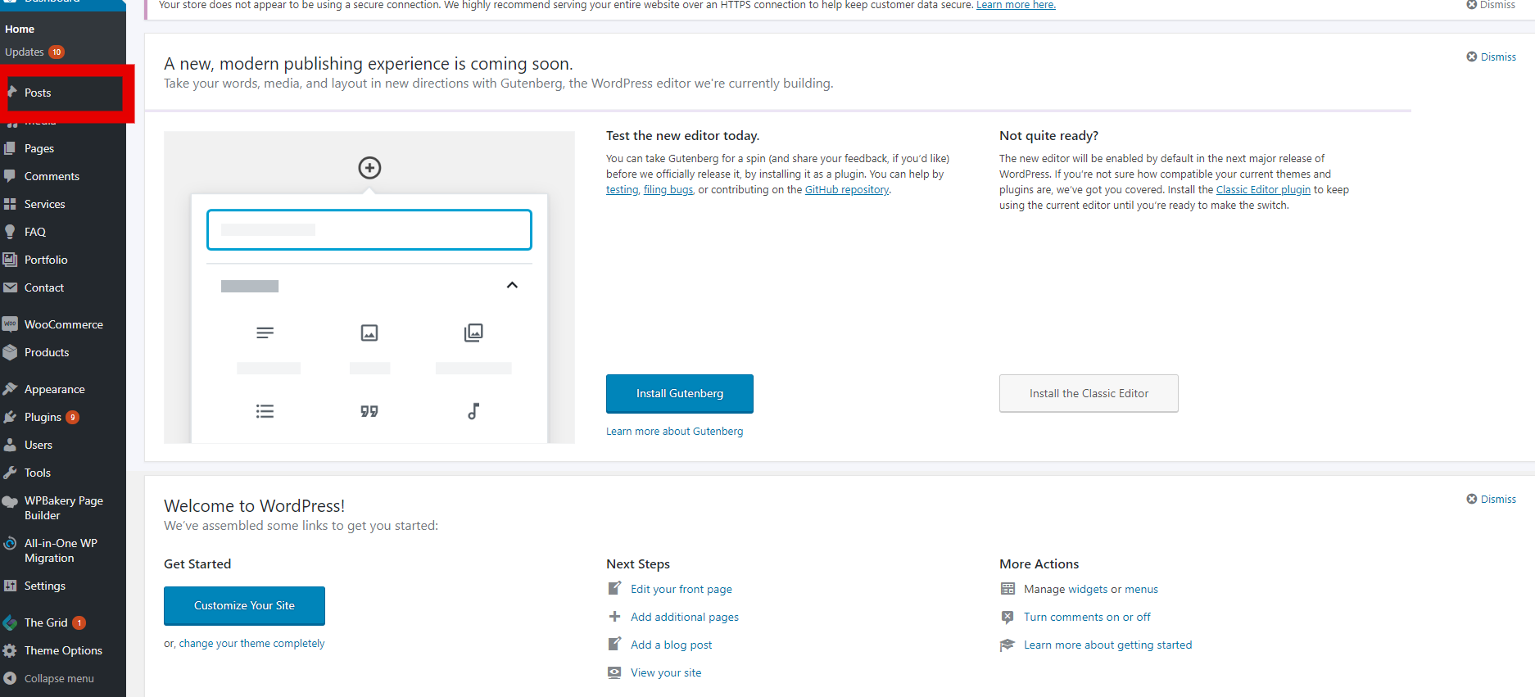
Task: Click the Edit your front page icon
Action: tap(614, 588)
